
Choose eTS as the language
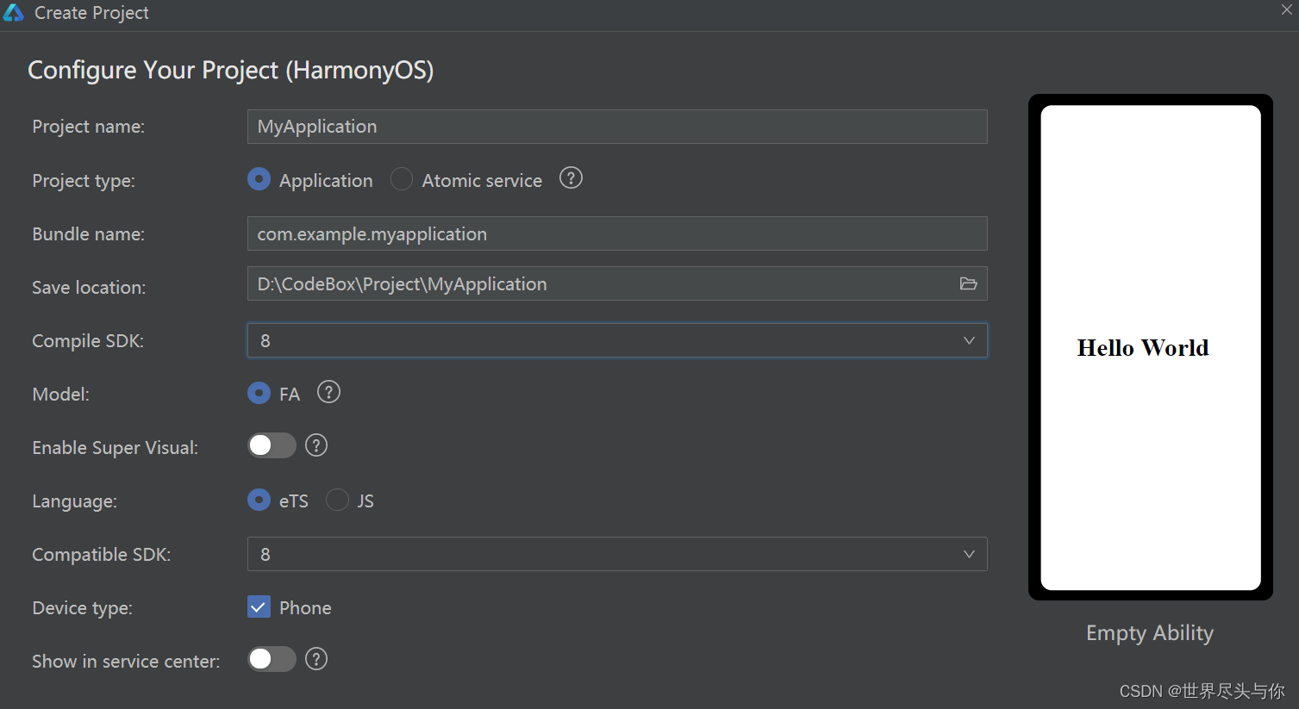coord(259,500)
